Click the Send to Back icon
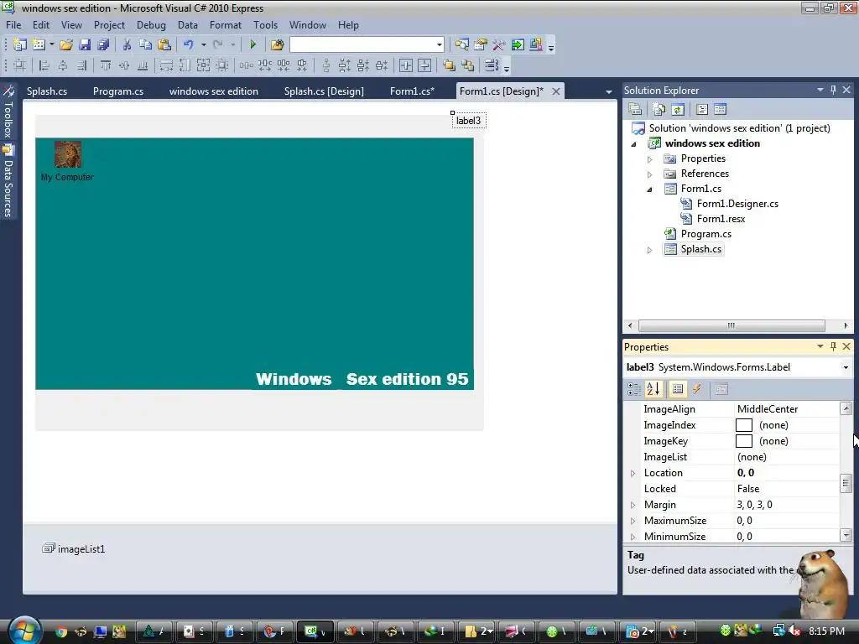859x644 pixels. click(468, 65)
